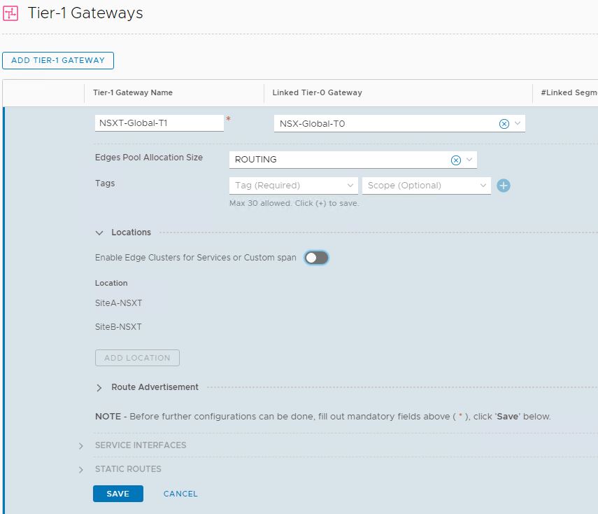Click the SAVE button
Image resolution: width=598 pixels, height=514 pixels.
point(118,494)
